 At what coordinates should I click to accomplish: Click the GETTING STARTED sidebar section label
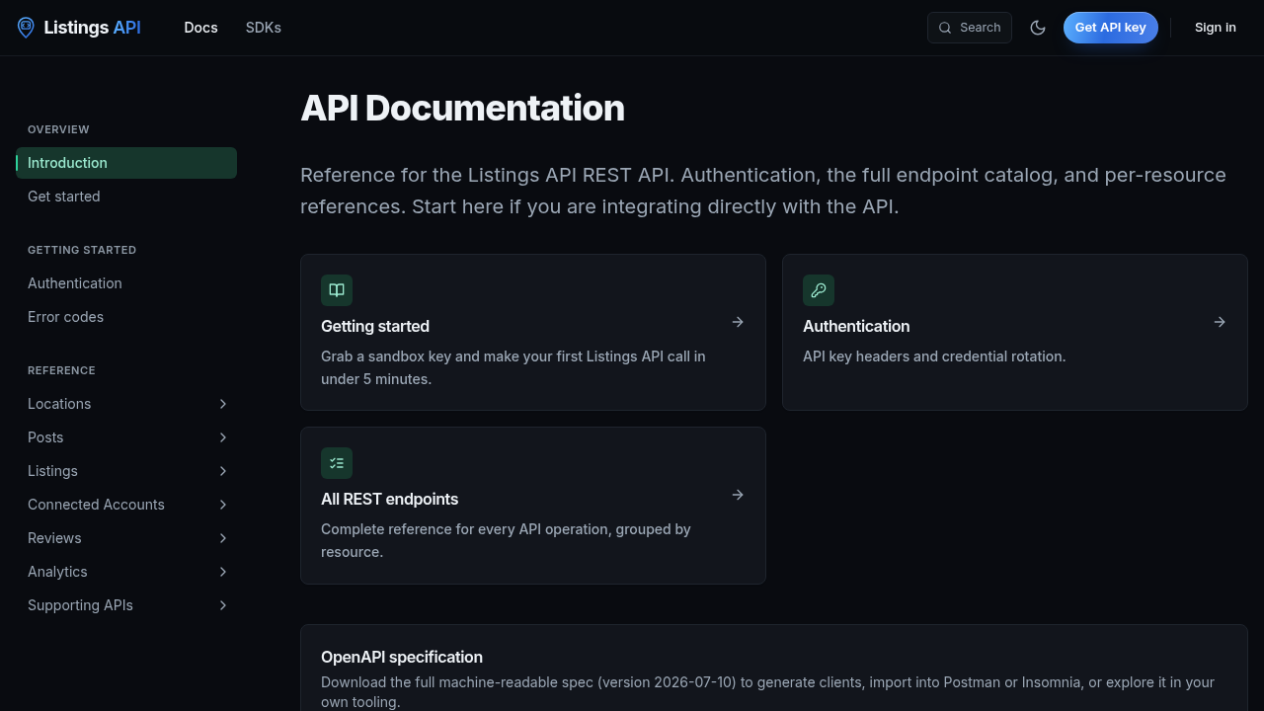(82, 250)
